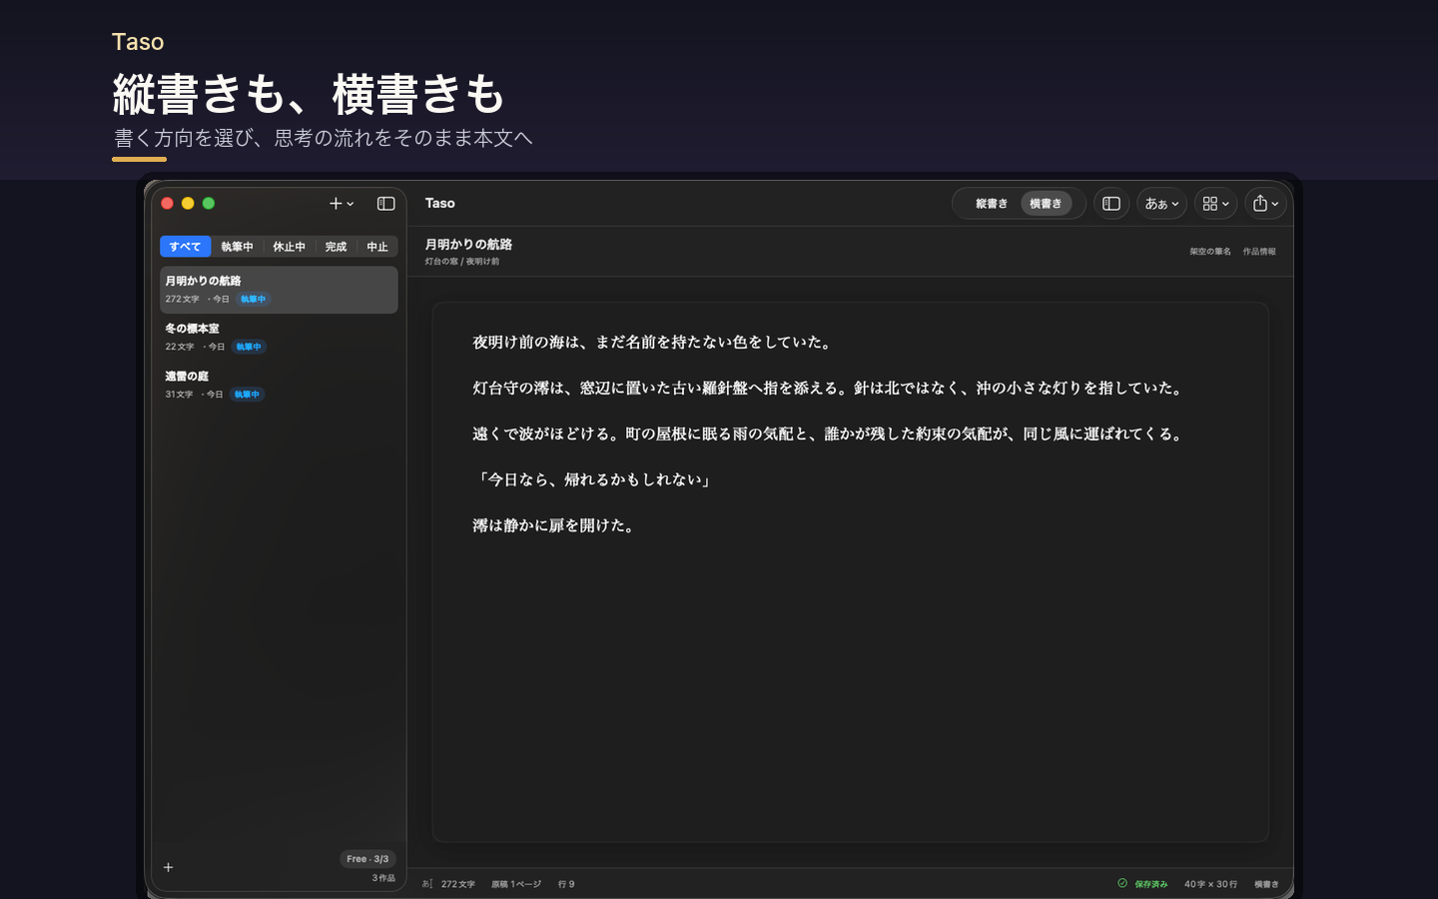Select the 休止中 filter tab
The image size is (1438, 899).
tap(290, 247)
